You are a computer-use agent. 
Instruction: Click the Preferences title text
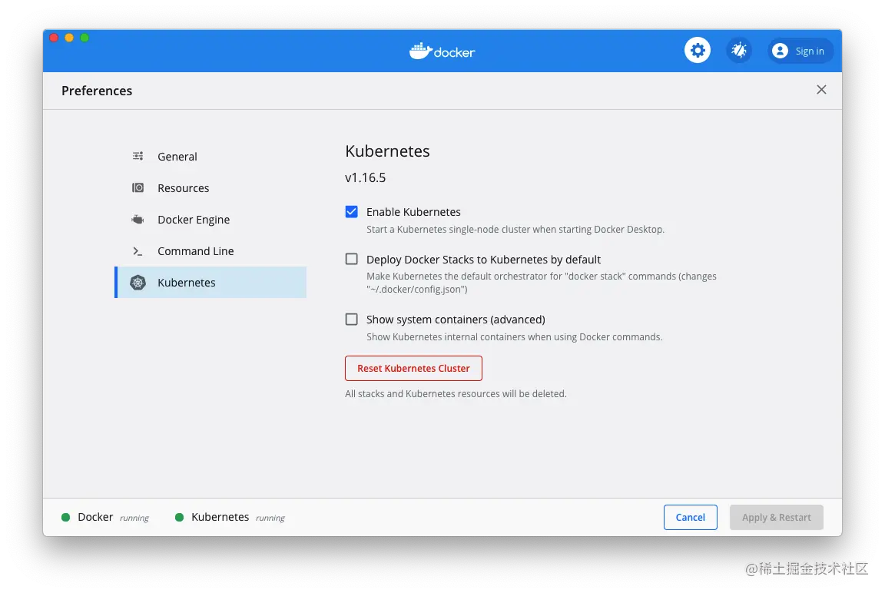click(x=97, y=91)
